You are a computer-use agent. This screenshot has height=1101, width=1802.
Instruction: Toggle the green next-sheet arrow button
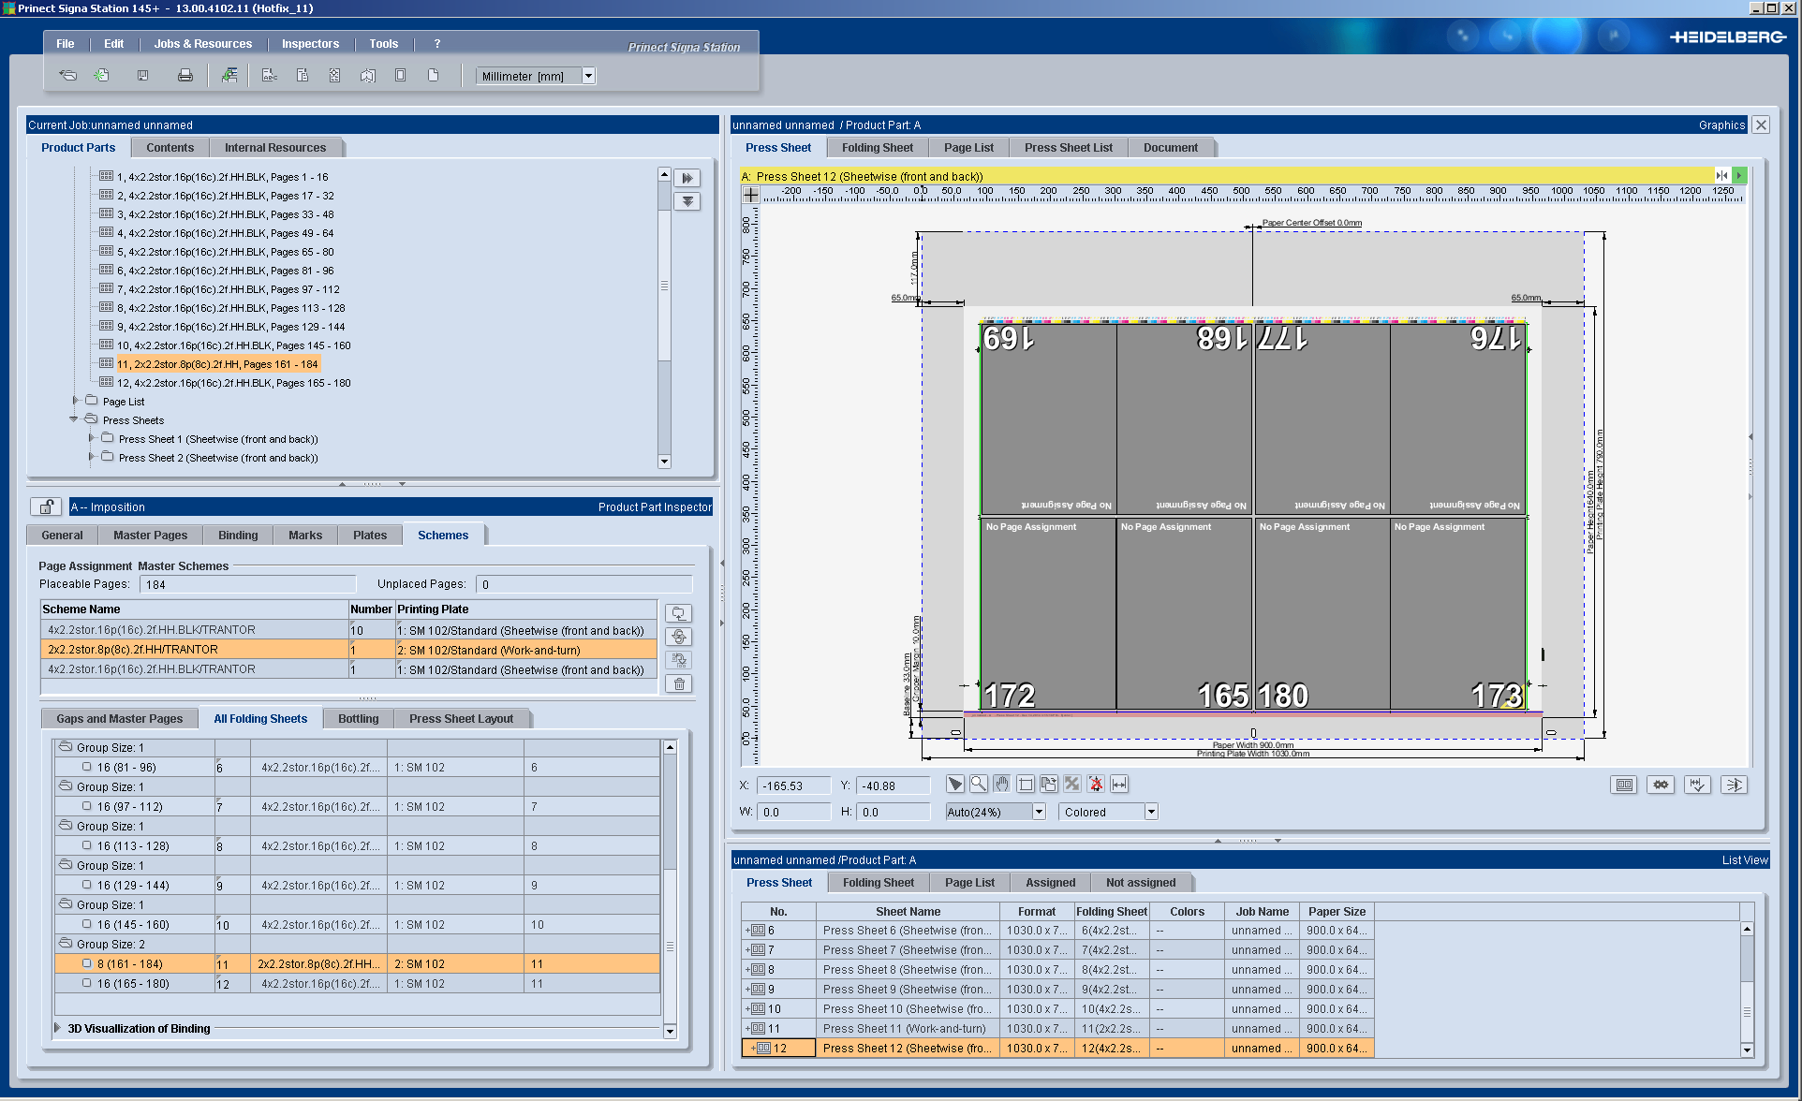pyautogui.click(x=1739, y=175)
